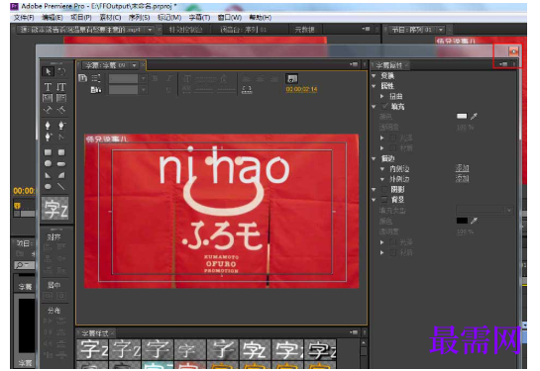This screenshot has height=371, width=540.
Task: Select the Vertical Path Type tool
Action: [61, 110]
